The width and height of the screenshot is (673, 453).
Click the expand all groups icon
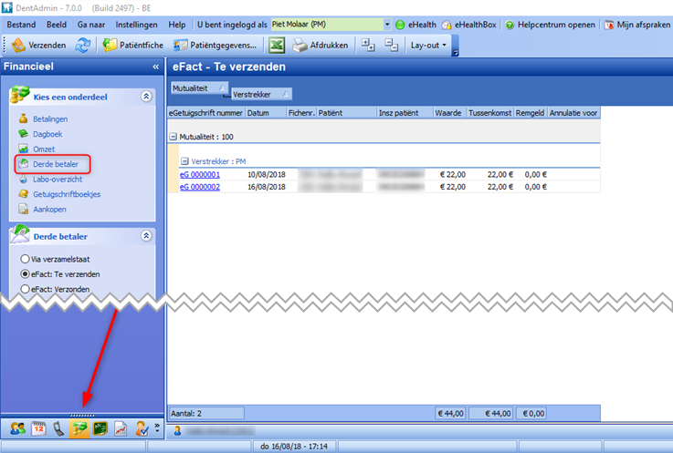(x=368, y=45)
